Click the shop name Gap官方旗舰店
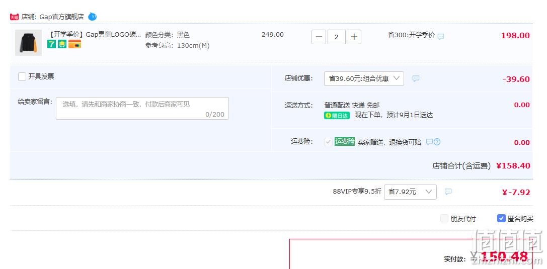Image resolution: width=547 pixels, height=269 pixels. (62, 17)
